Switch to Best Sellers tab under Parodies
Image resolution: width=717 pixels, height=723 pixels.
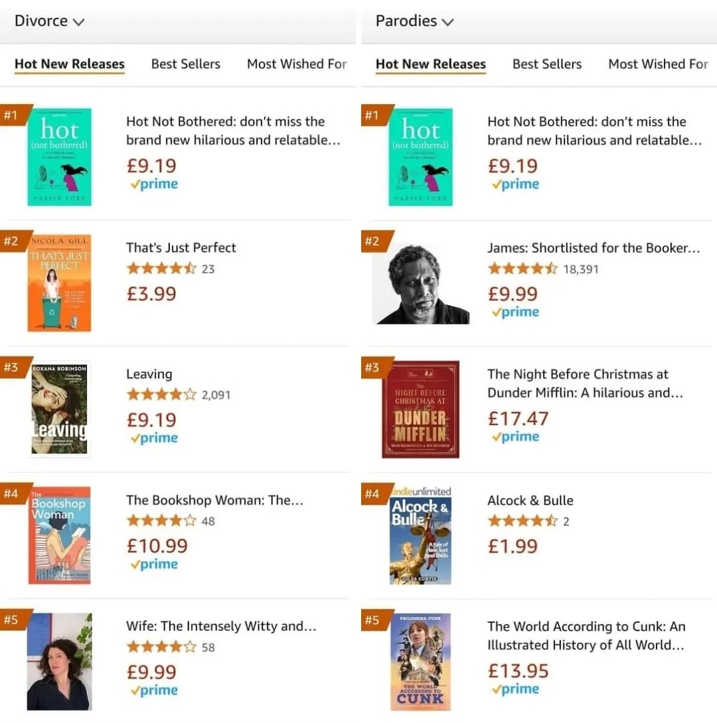click(x=546, y=64)
